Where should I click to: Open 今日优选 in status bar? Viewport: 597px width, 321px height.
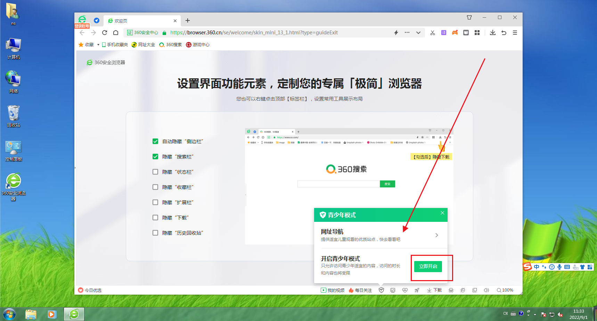click(90, 290)
